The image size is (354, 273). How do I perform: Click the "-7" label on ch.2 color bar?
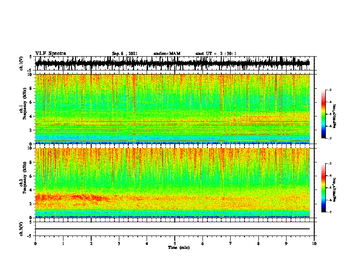[329, 212]
